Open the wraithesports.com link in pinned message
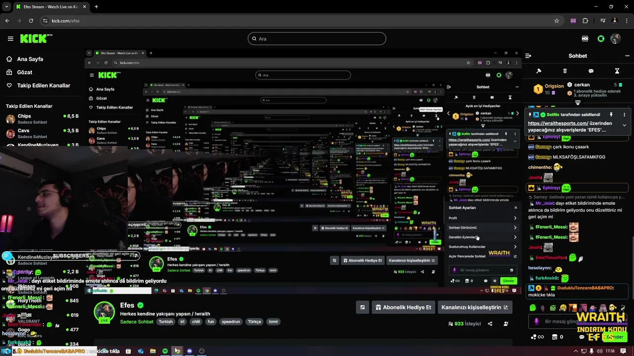The height and width of the screenshot is (356, 634). tap(558, 124)
